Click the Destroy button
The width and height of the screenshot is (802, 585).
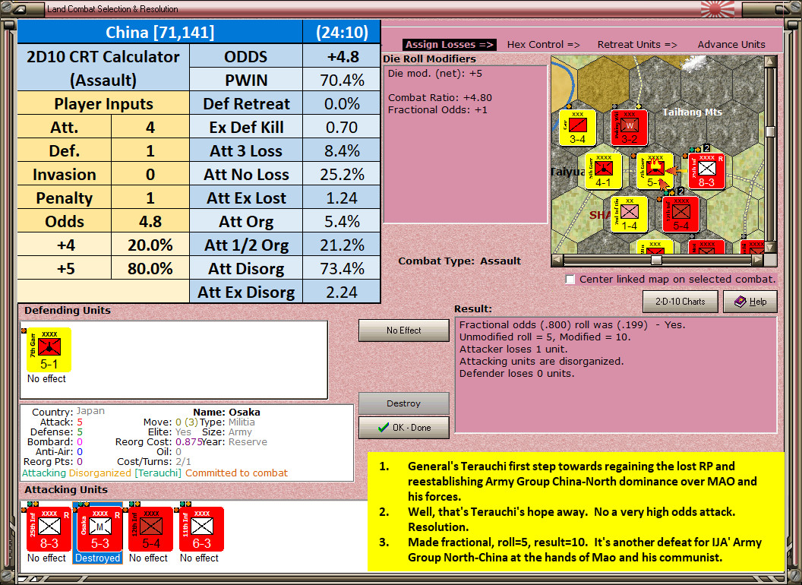pos(403,403)
